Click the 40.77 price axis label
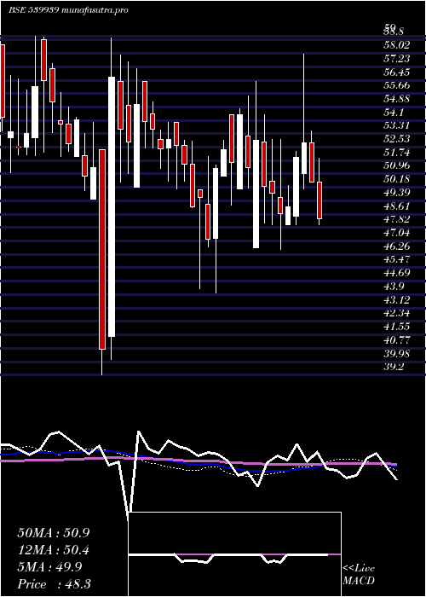 pos(397,340)
